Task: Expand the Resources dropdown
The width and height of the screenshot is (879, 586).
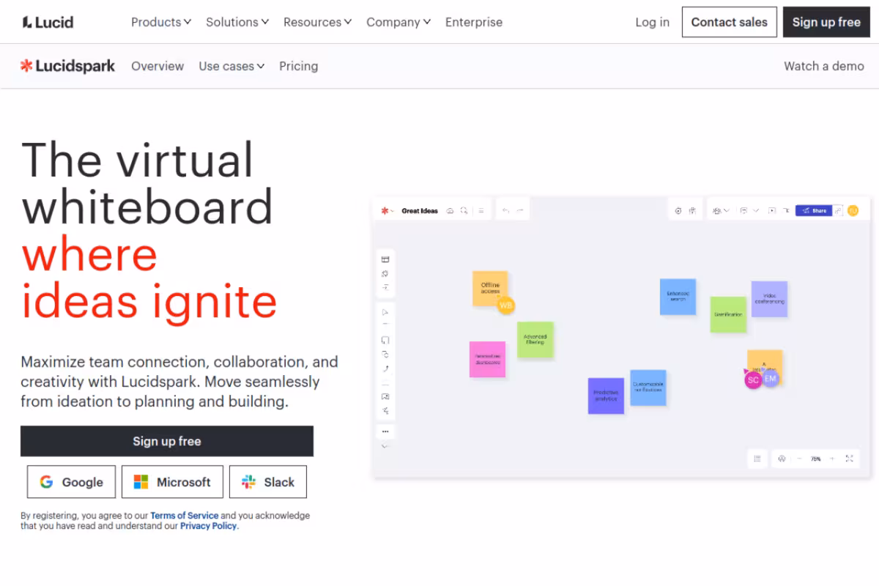Action: pyautogui.click(x=318, y=22)
